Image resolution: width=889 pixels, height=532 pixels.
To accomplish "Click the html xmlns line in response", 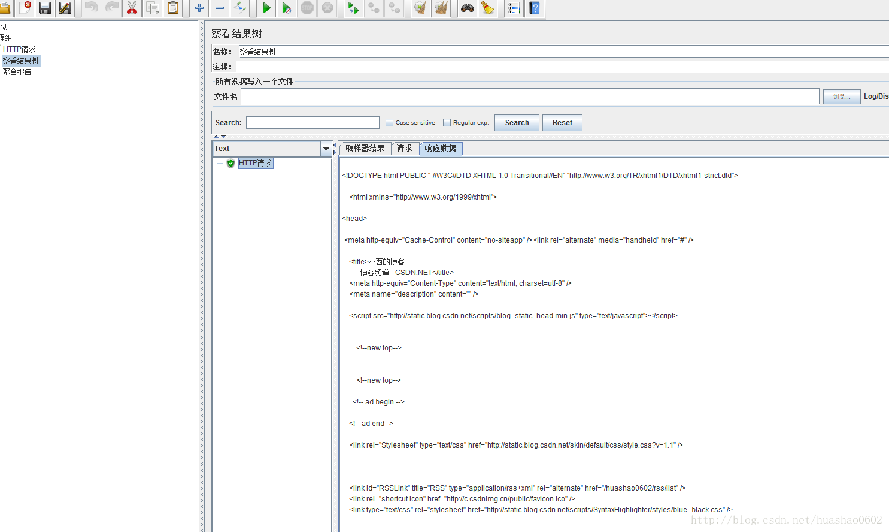I will (423, 197).
